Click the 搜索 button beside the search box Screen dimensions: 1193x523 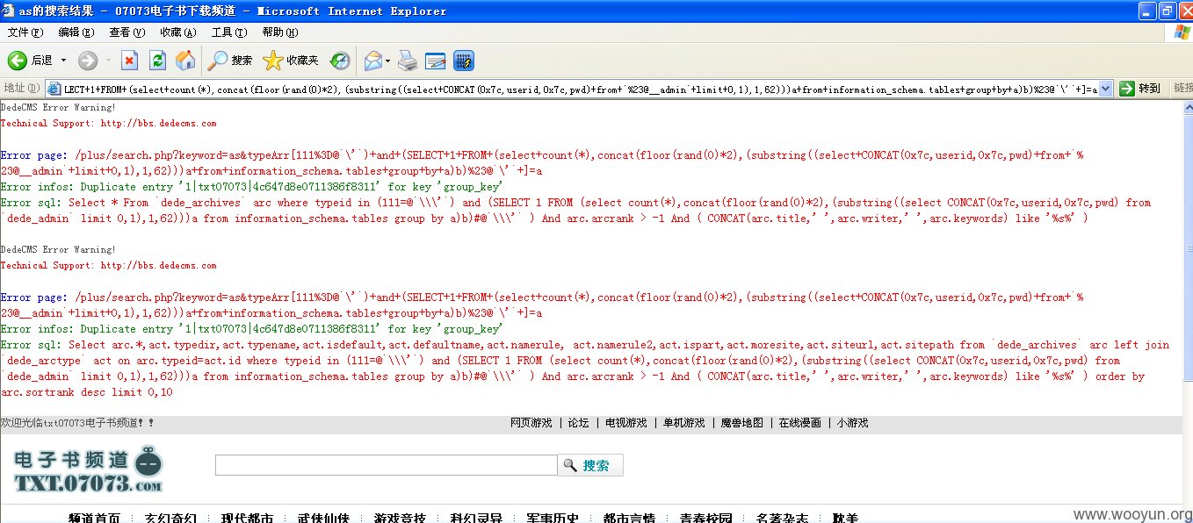click(590, 465)
